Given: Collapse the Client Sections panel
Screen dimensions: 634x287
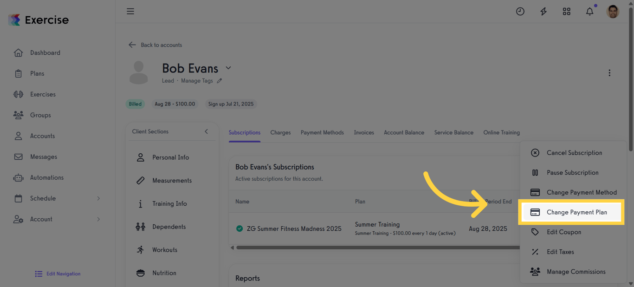Looking at the screenshot, I should [x=206, y=131].
